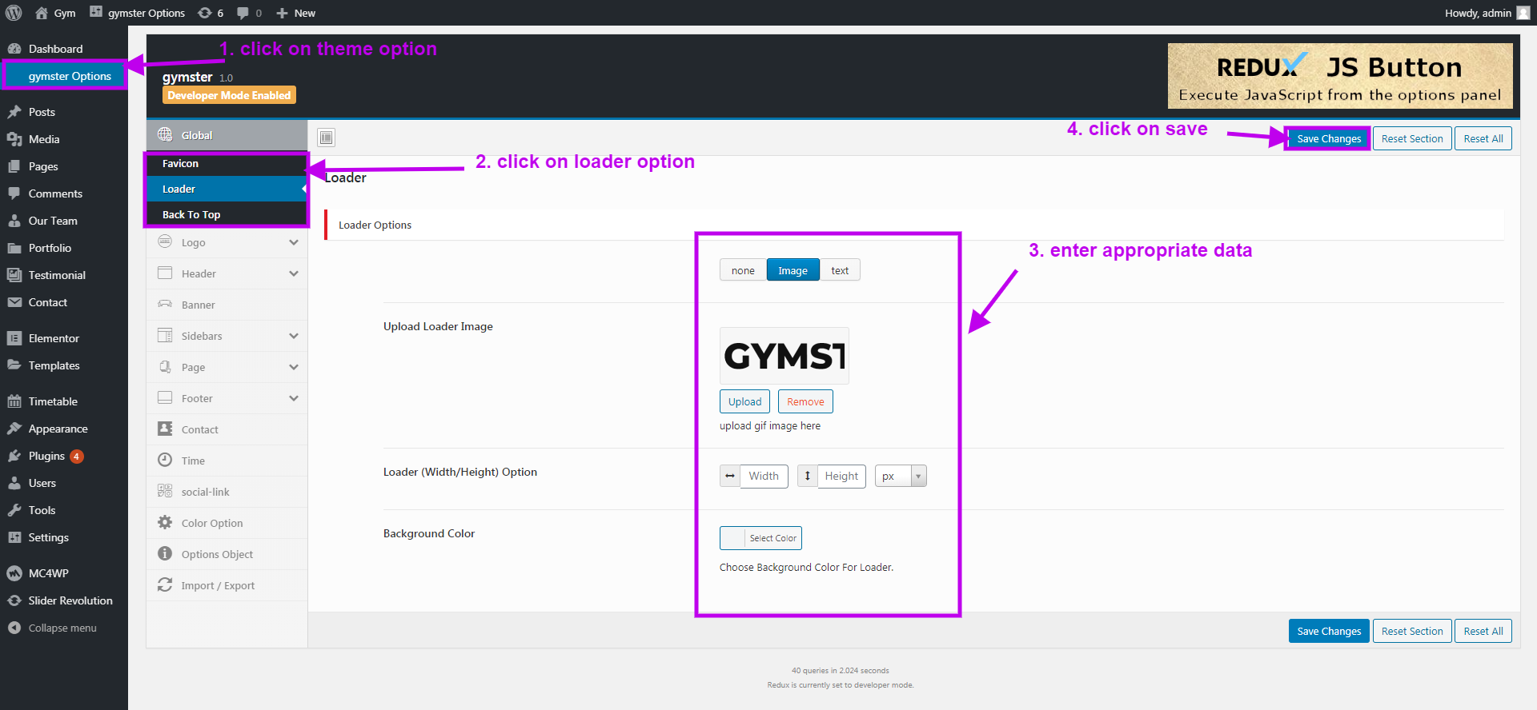The width and height of the screenshot is (1537, 710).
Task: Click the Upload button for loader image
Action: point(744,401)
